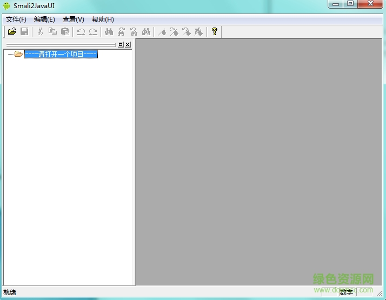386x300 pixels.
Task: Jump to previous bookmark flag icon
Action: (187, 31)
